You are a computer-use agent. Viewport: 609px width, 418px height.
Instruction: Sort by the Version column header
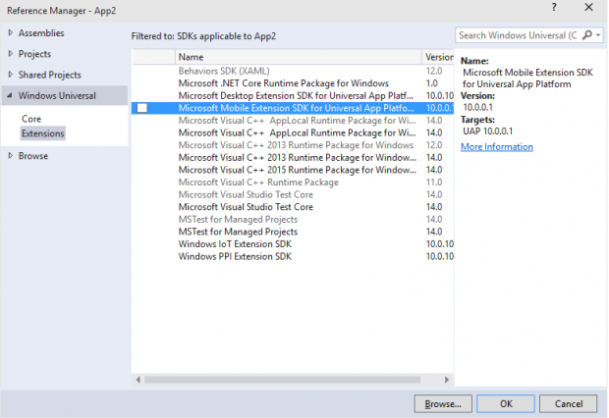(x=438, y=58)
